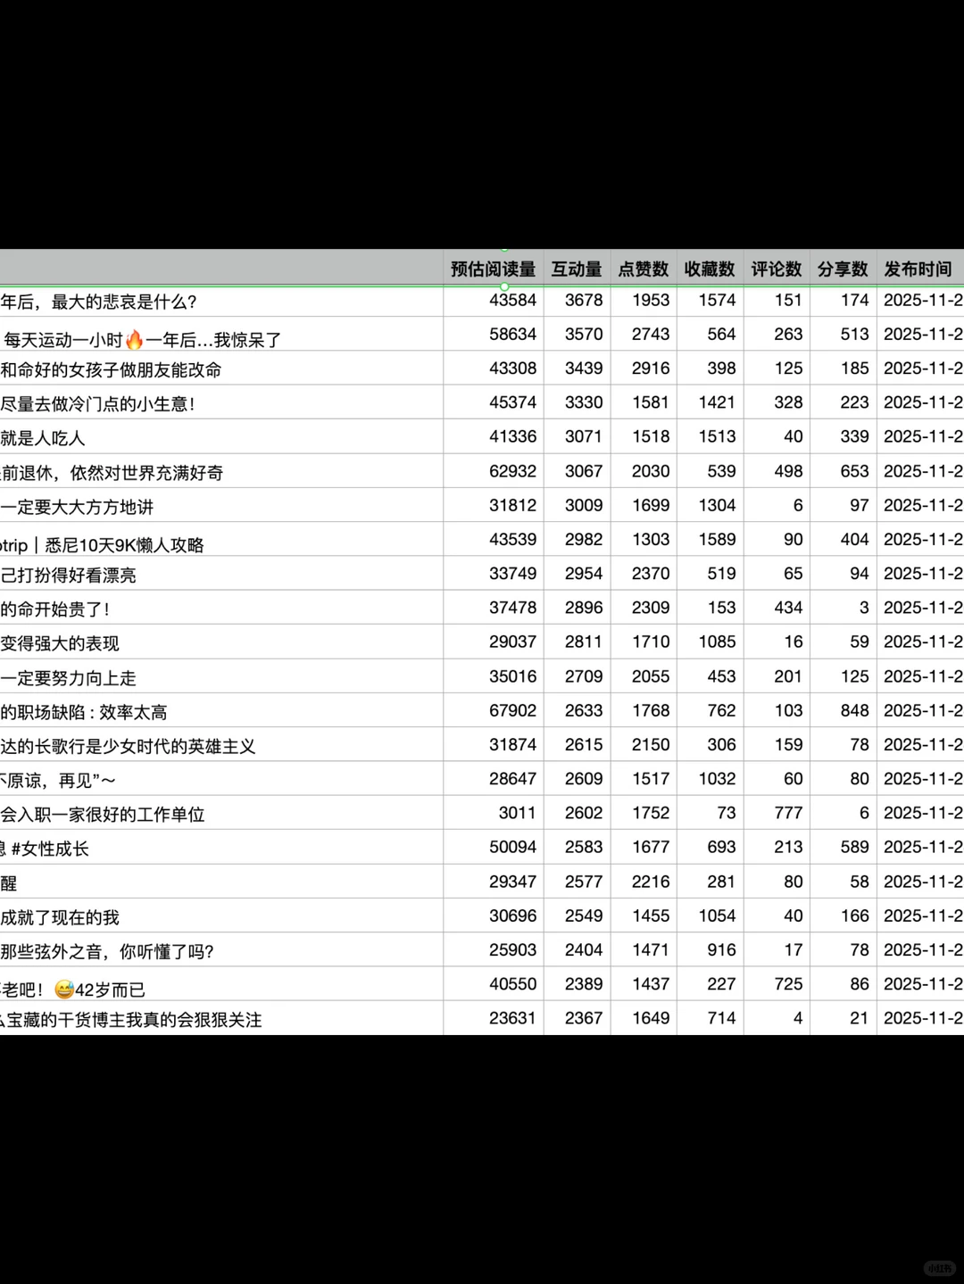The height and width of the screenshot is (1284, 964).
Task: Click title cell 尽量去做冷门点的小生意!
Action: coord(221,403)
